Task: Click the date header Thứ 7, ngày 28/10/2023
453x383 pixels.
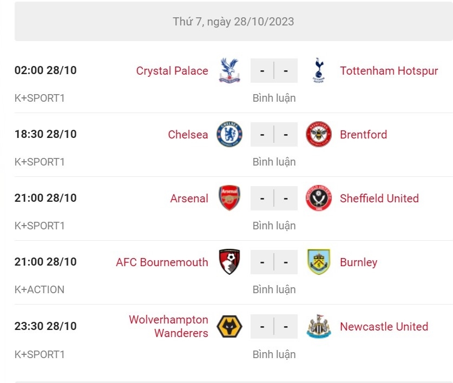Action: [x=233, y=22]
